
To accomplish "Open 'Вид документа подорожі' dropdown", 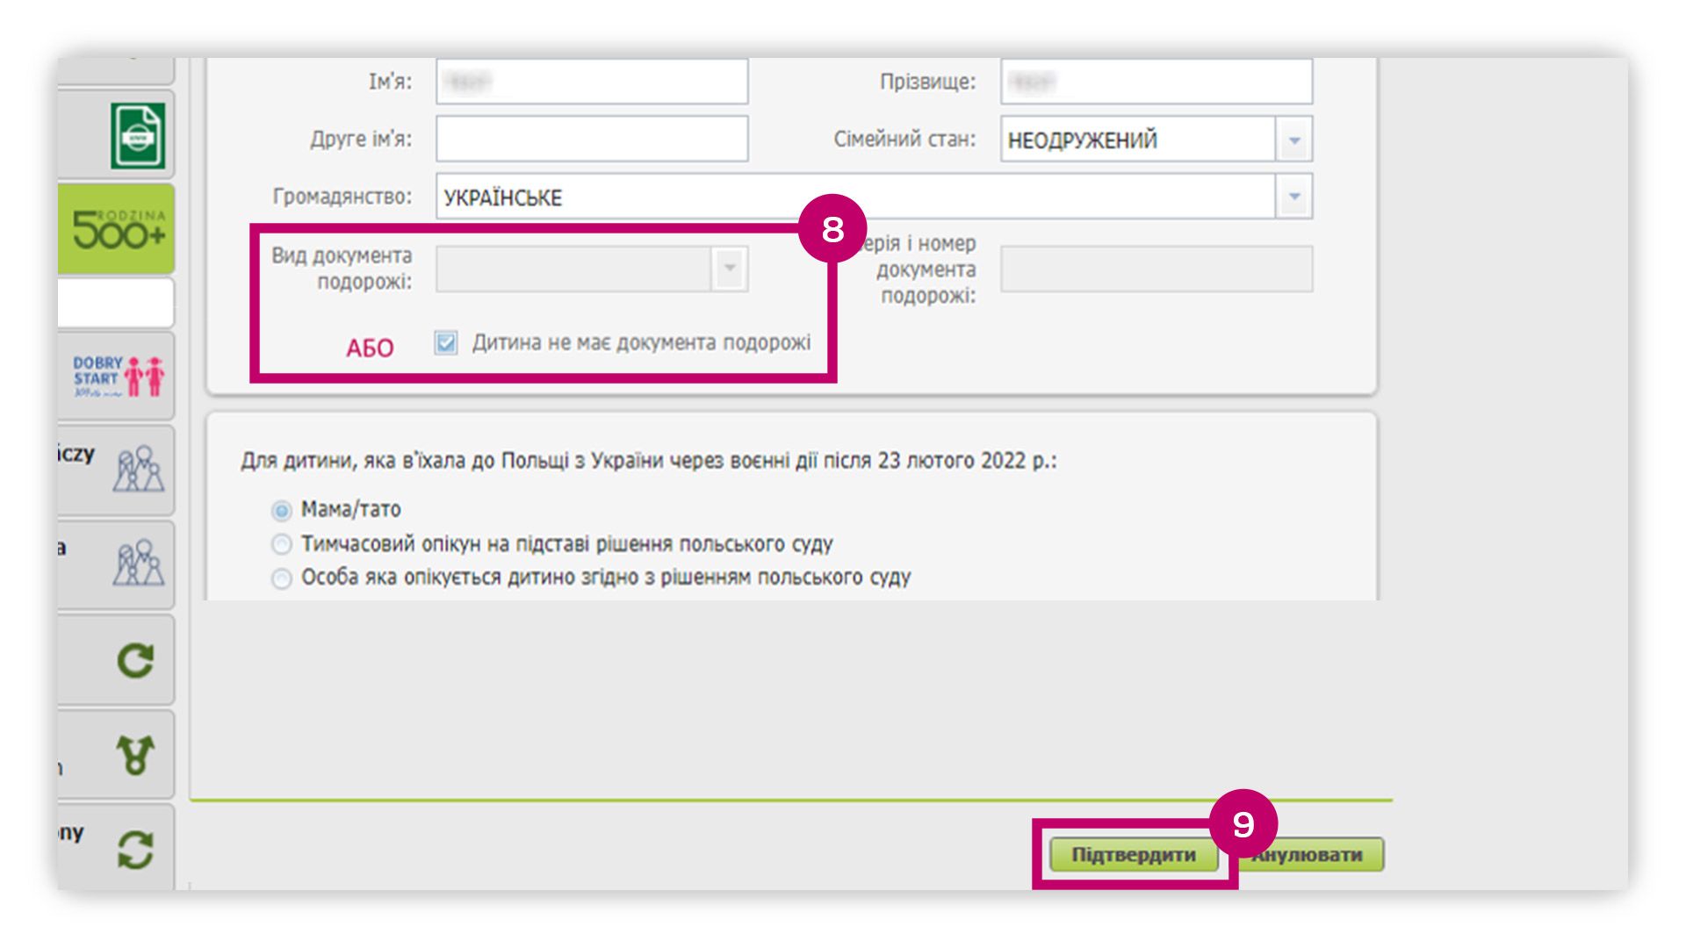I will pyautogui.click(x=729, y=269).
